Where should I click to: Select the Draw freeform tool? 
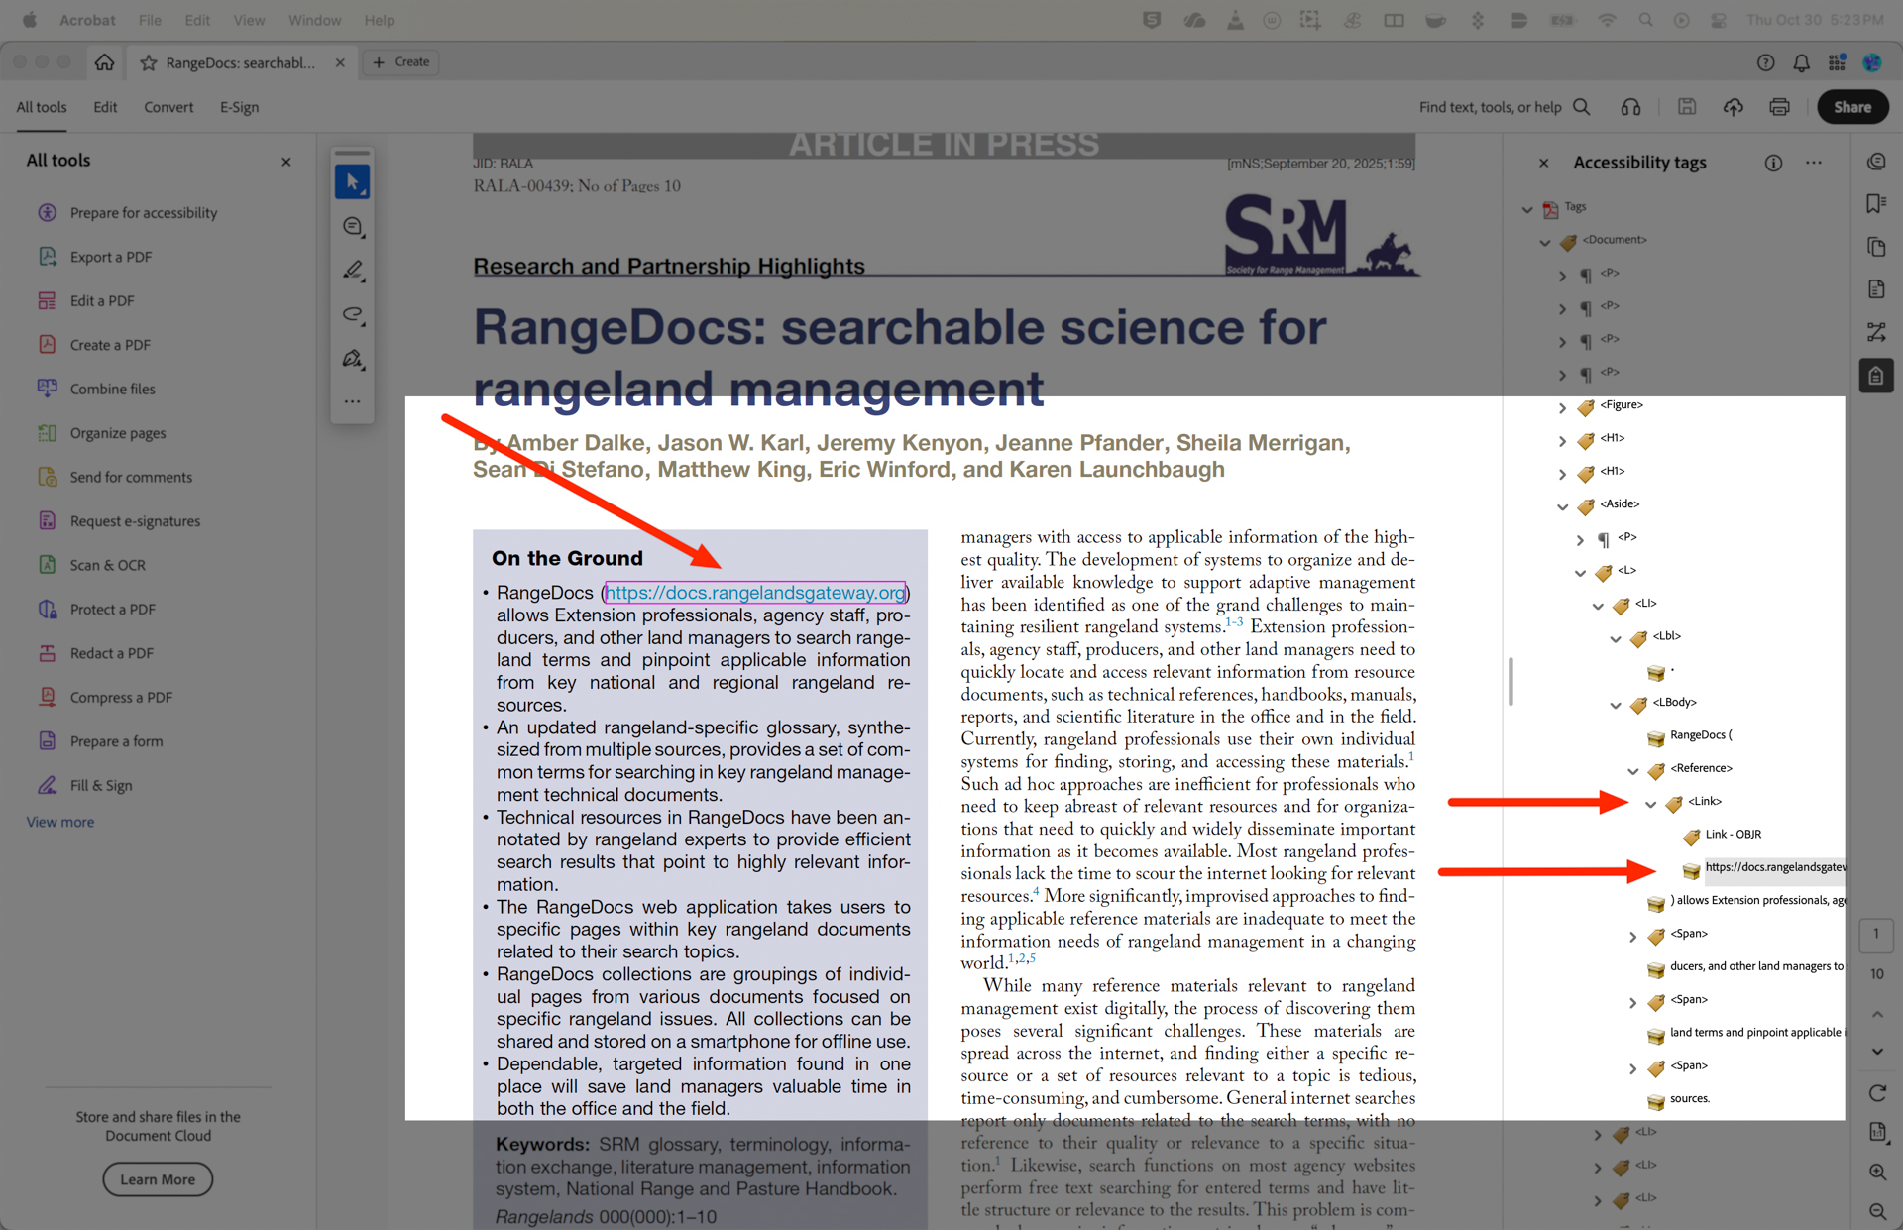pyautogui.click(x=352, y=315)
